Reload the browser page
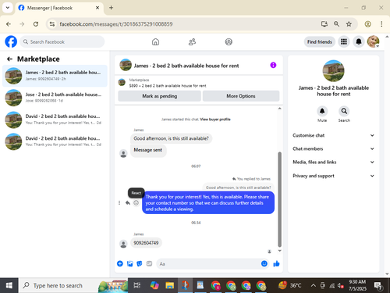The width and height of the screenshot is (390, 293). 36,24
